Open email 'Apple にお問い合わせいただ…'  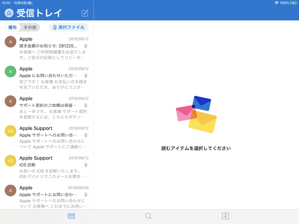click(47, 78)
